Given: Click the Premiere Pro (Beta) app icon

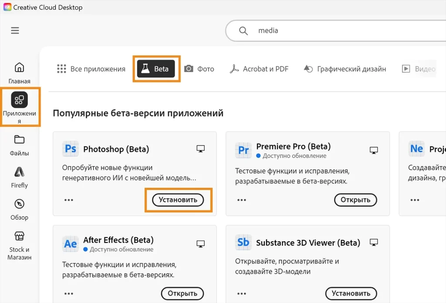Looking at the screenshot, I should (x=243, y=150).
